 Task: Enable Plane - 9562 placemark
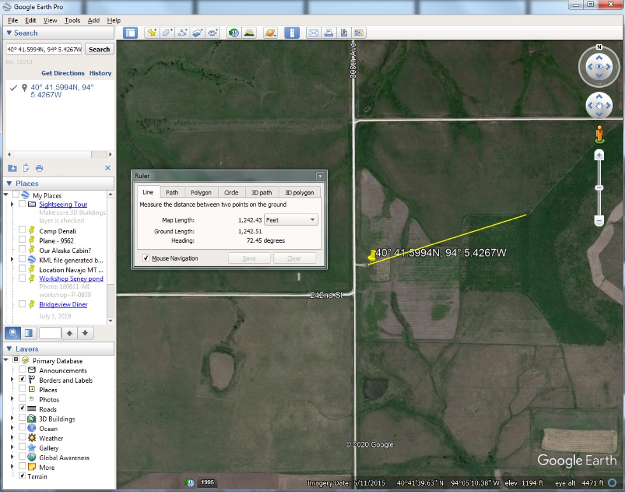pos(22,239)
